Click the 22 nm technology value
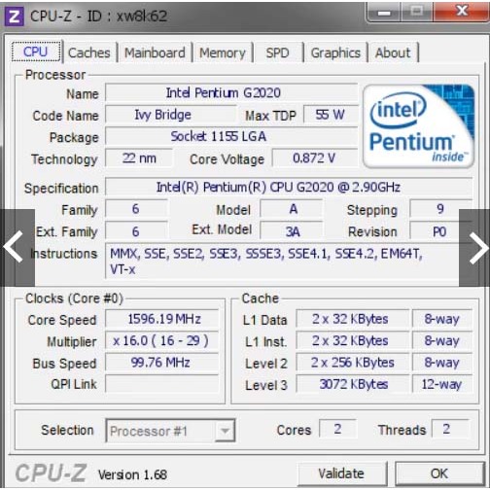 point(139,158)
